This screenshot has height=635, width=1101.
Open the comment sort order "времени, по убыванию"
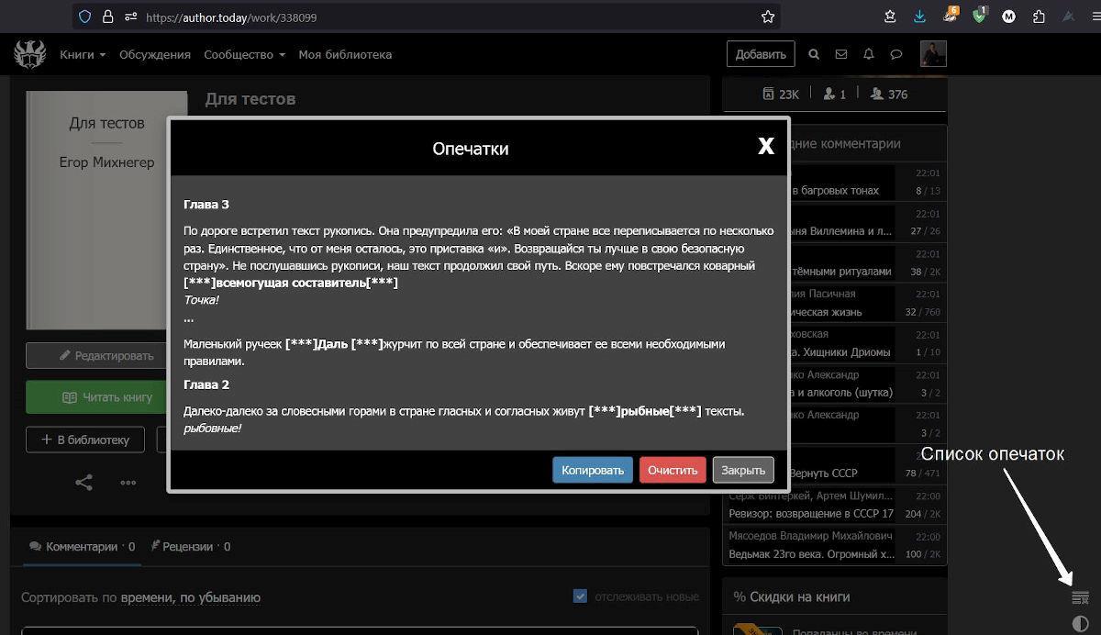pos(190,597)
